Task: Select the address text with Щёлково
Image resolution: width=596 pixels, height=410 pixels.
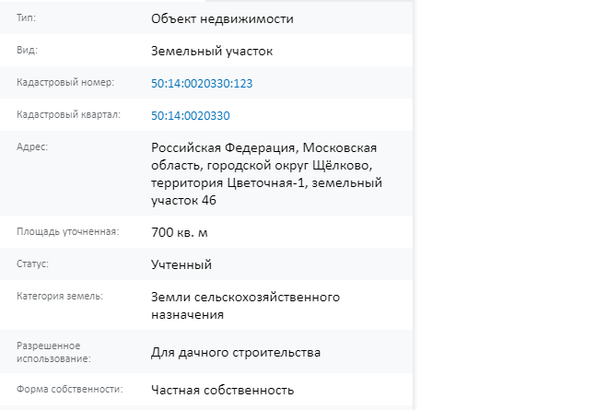Action: click(267, 174)
